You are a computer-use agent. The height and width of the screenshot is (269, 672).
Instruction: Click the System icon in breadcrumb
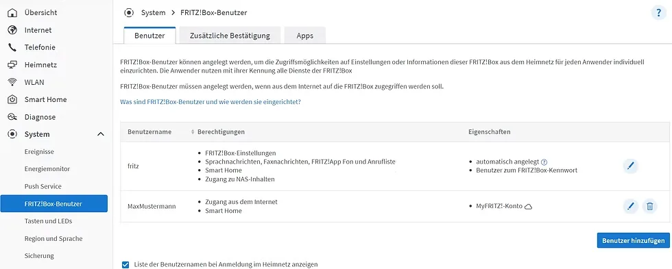[x=129, y=13]
